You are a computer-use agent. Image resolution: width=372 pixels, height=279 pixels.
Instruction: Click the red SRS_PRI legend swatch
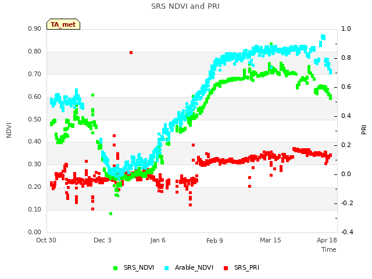tap(226, 268)
